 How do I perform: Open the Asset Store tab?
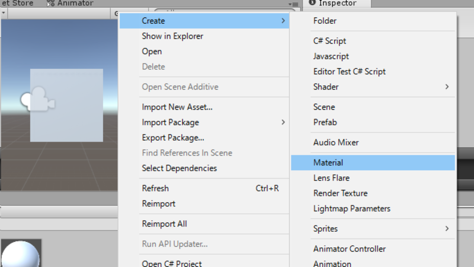pyautogui.click(x=17, y=4)
